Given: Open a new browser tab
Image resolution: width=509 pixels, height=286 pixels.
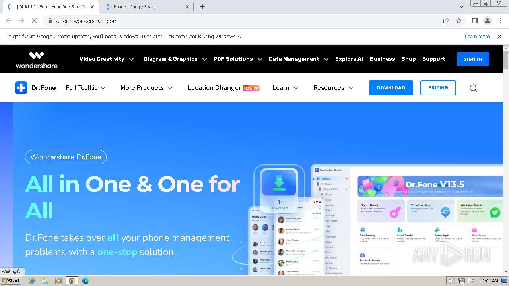Looking at the screenshot, I should point(202,7).
